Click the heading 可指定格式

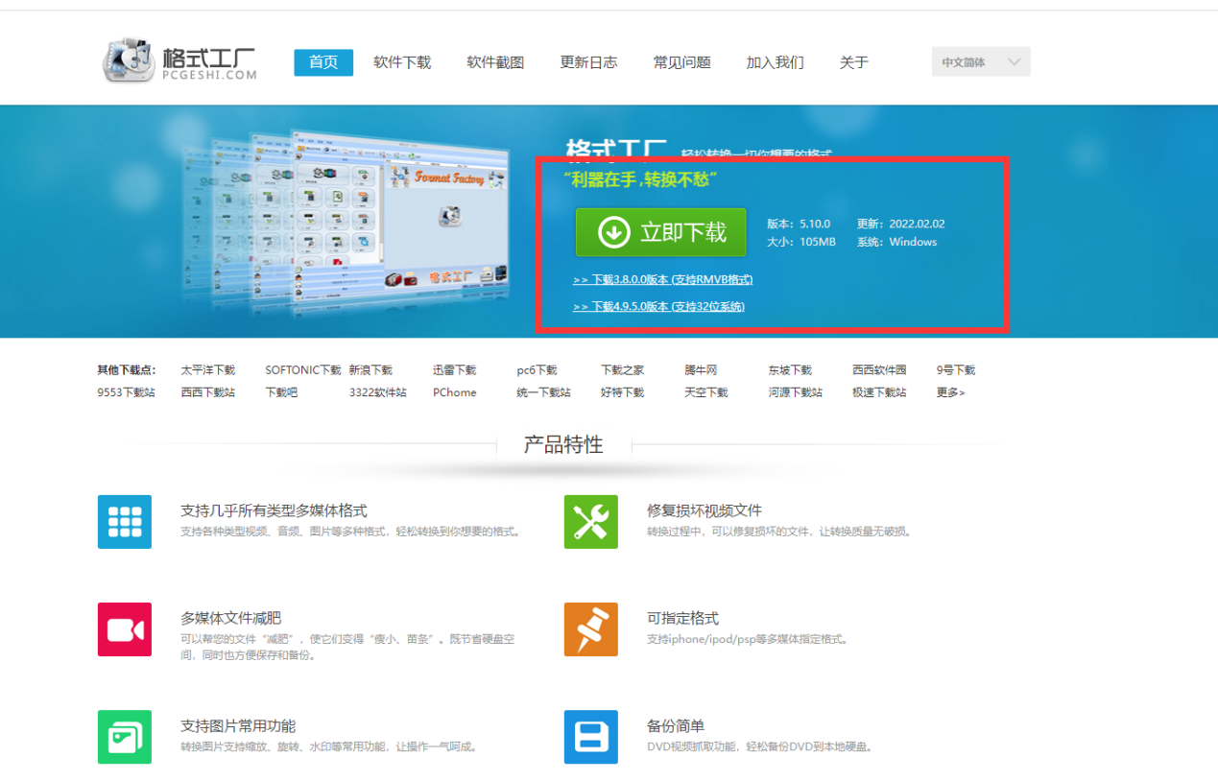(682, 618)
